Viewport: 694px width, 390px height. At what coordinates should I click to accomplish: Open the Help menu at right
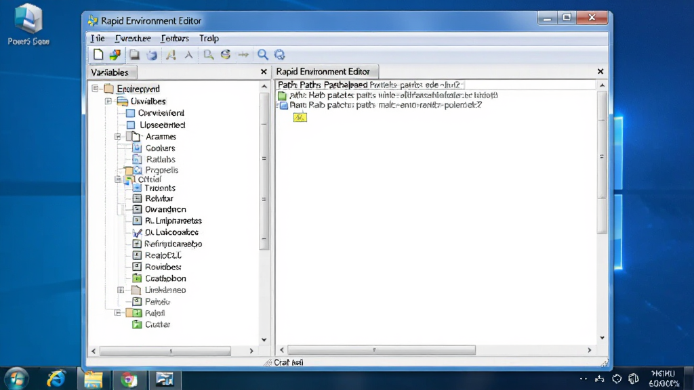[x=209, y=39]
